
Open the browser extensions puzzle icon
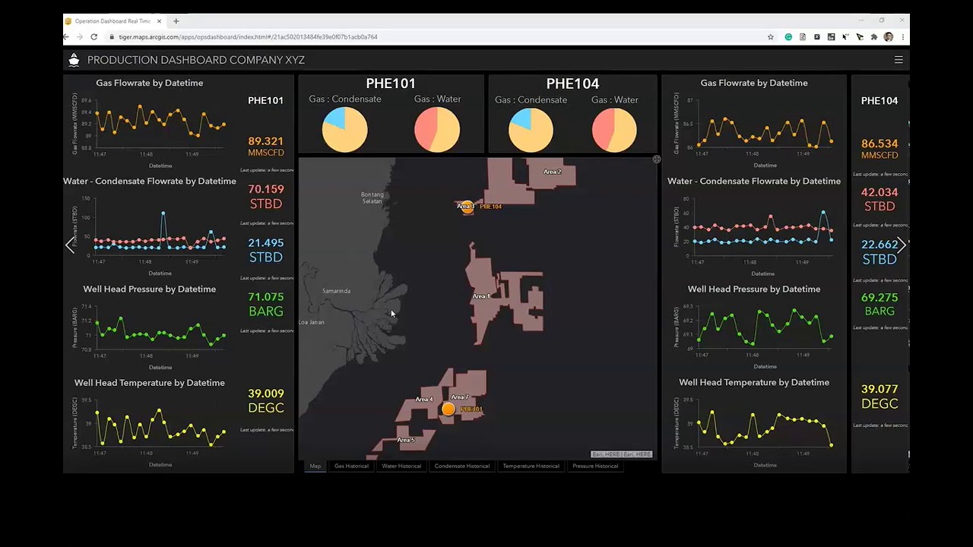(x=874, y=36)
